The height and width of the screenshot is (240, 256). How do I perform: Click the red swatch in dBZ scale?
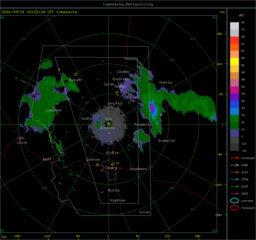click(234, 40)
